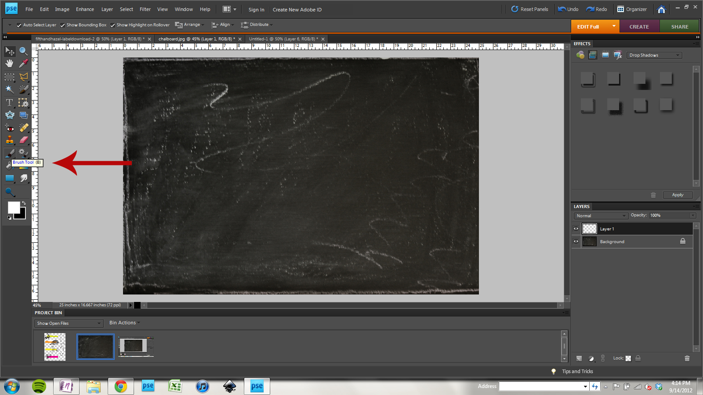The width and height of the screenshot is (703, 395).
Task: Hide the Background layer
Action: [x=576, y=241]
